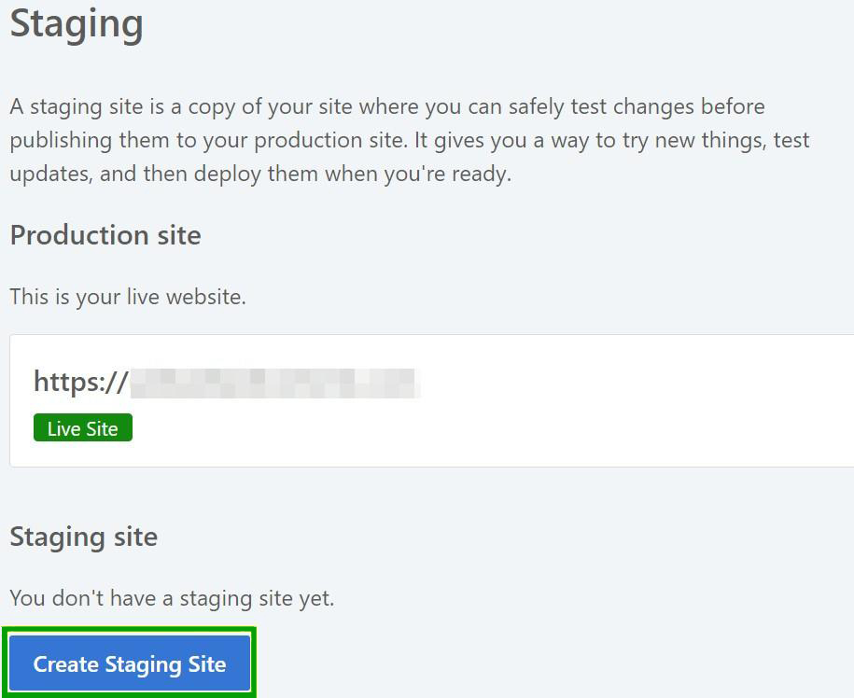Click "This is your live website" text
This screenshot has width=854, height=698.
coord(127,297)
